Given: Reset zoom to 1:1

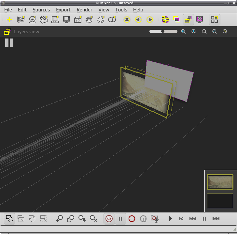Looking at the screenshot, I should [183, 32].
